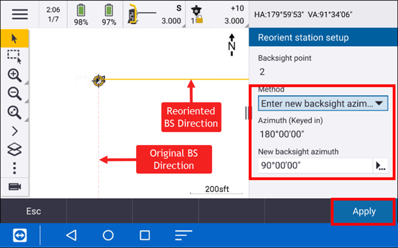Viewport: 398px width, 248px height.
Task: Click the New backsight azimuth field
Action: 315,165
